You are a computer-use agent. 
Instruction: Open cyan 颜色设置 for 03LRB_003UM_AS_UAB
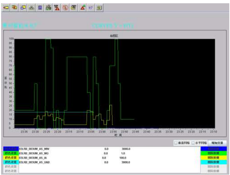coord(11,162)
